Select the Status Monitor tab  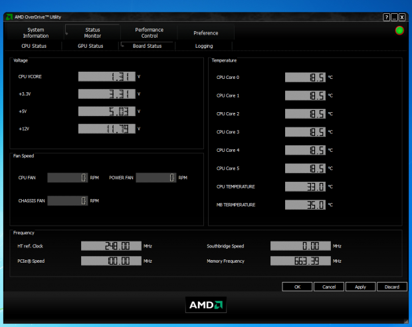pyautogui.click(x=92, y=33)
